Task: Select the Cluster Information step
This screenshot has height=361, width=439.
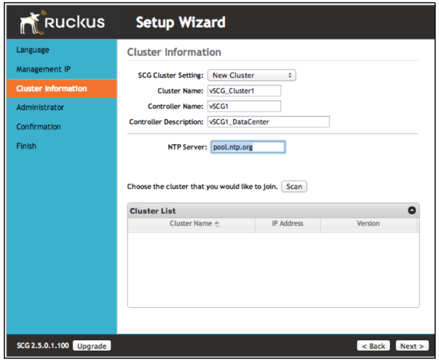Action: pos(61,88)
